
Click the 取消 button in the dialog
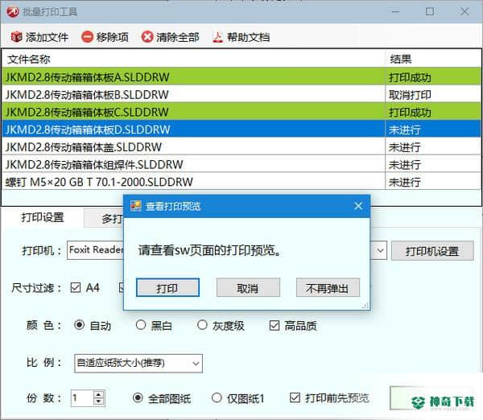click(248, 288)
